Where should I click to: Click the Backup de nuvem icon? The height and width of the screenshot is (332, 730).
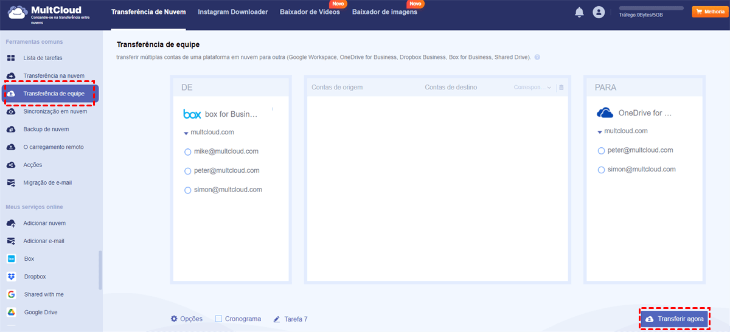(x=11, y=130)
